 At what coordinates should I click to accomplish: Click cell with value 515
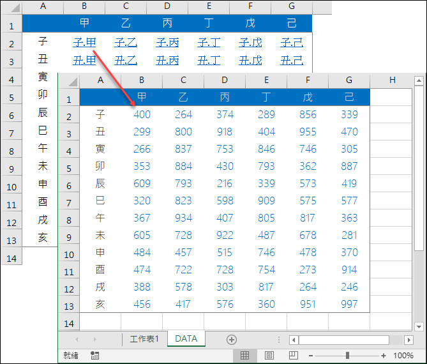click(225, 252)
